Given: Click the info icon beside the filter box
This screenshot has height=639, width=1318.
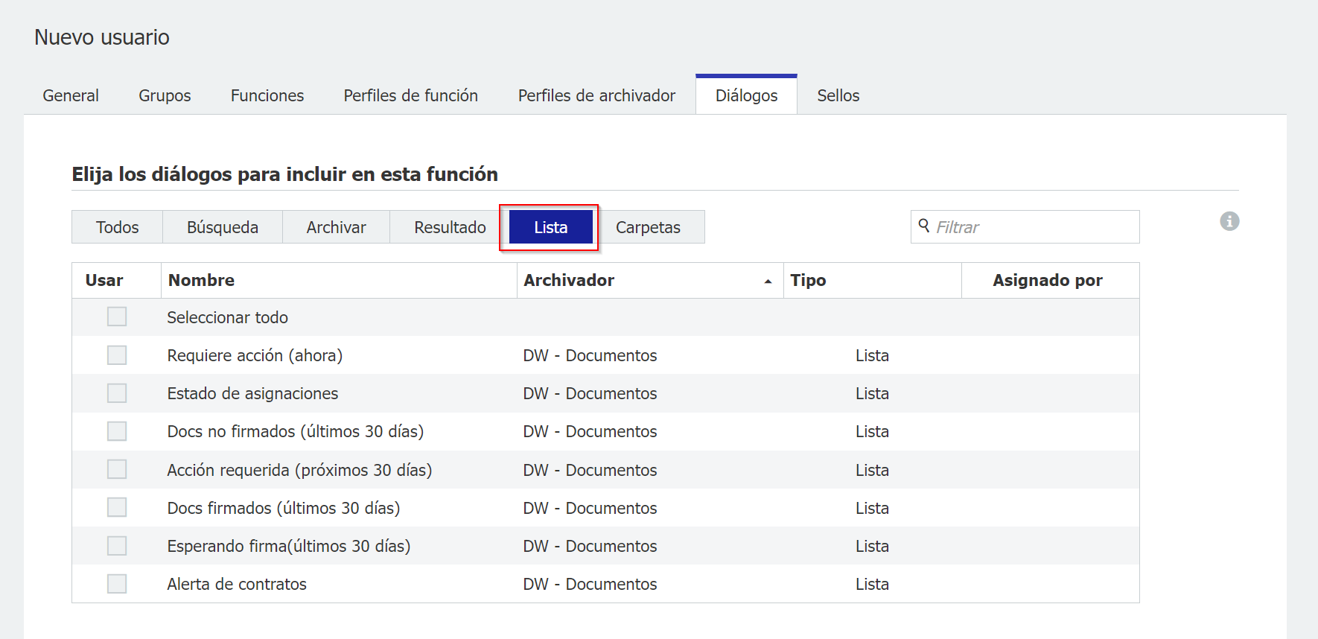Looking at the screenshot, I should 1229,221.
